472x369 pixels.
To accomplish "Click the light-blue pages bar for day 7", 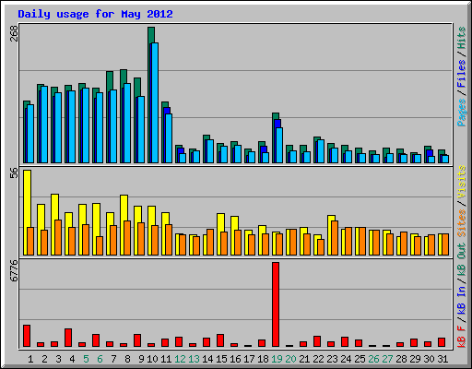I will 113,126.
